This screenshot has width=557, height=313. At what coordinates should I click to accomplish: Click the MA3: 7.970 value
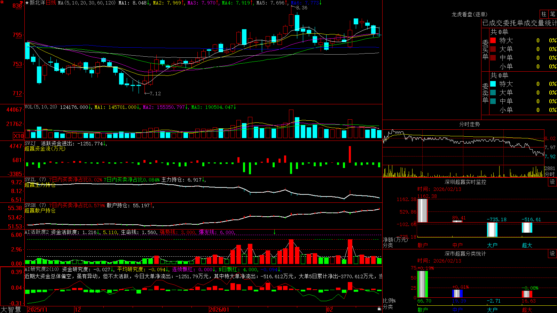[x=203, y=3]
